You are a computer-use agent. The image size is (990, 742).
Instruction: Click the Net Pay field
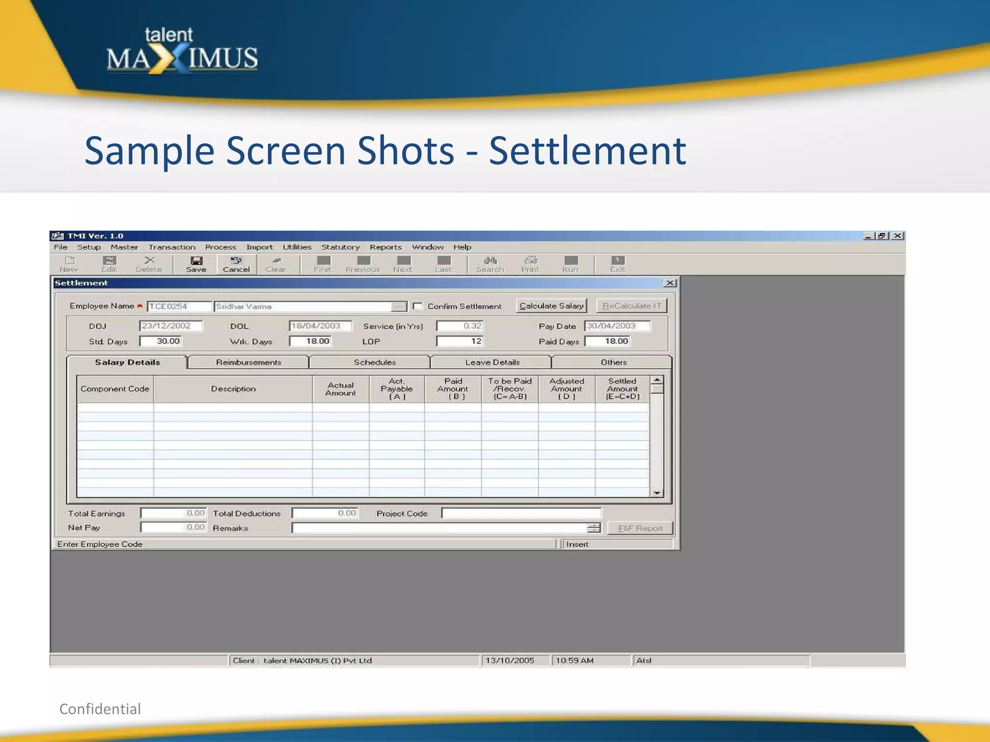coord(174,528)
